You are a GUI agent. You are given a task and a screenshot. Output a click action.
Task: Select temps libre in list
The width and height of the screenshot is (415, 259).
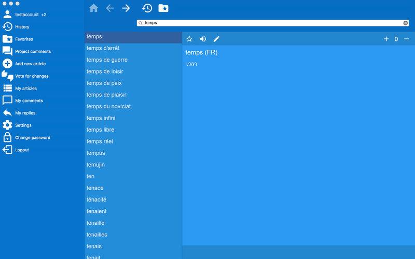133,129
